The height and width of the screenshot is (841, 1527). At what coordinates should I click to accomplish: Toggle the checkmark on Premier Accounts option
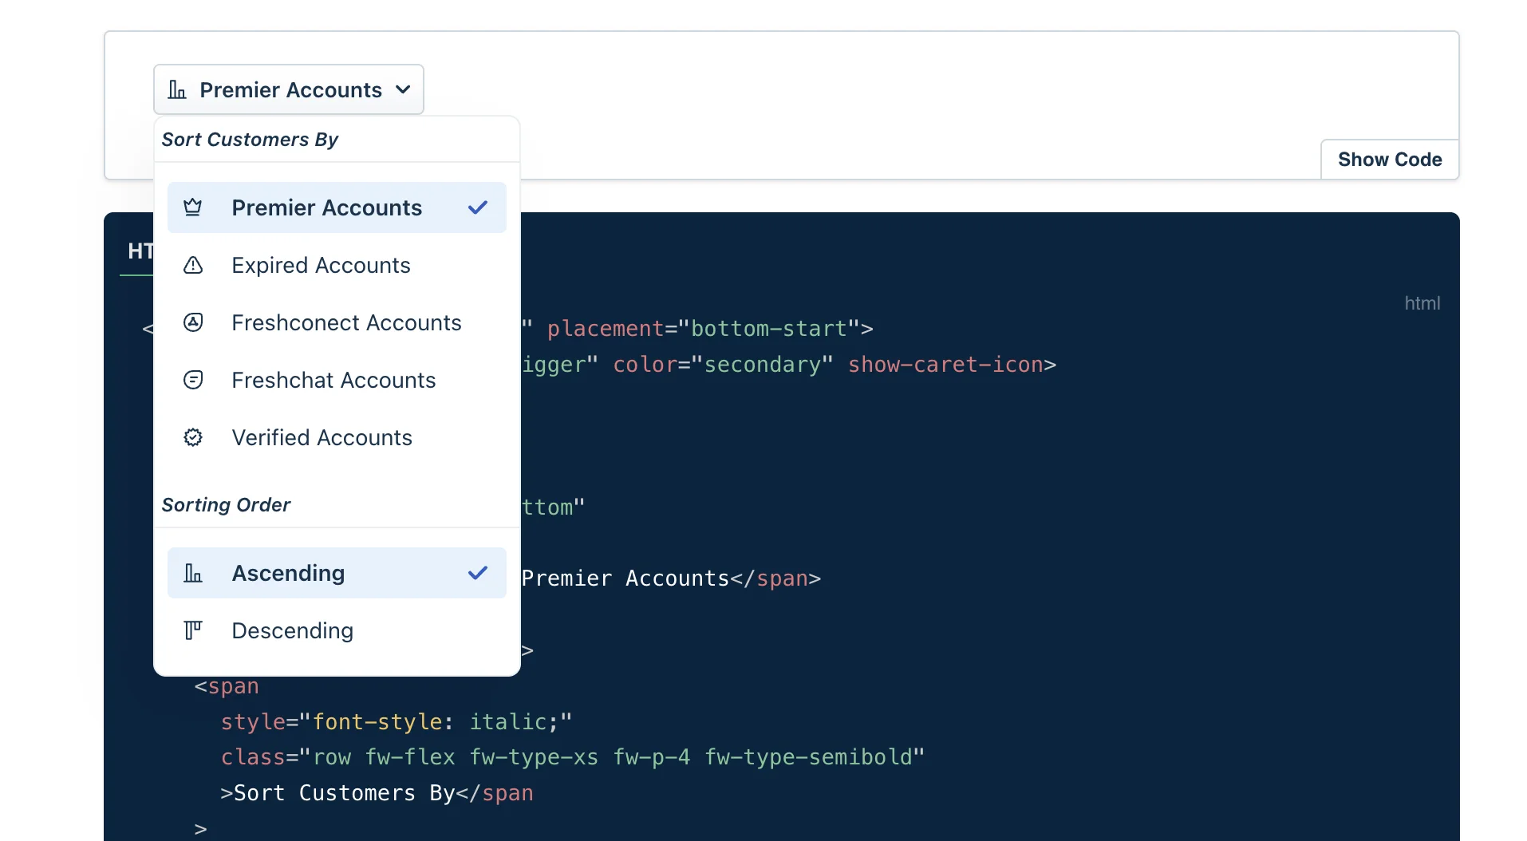click(477, 207)
